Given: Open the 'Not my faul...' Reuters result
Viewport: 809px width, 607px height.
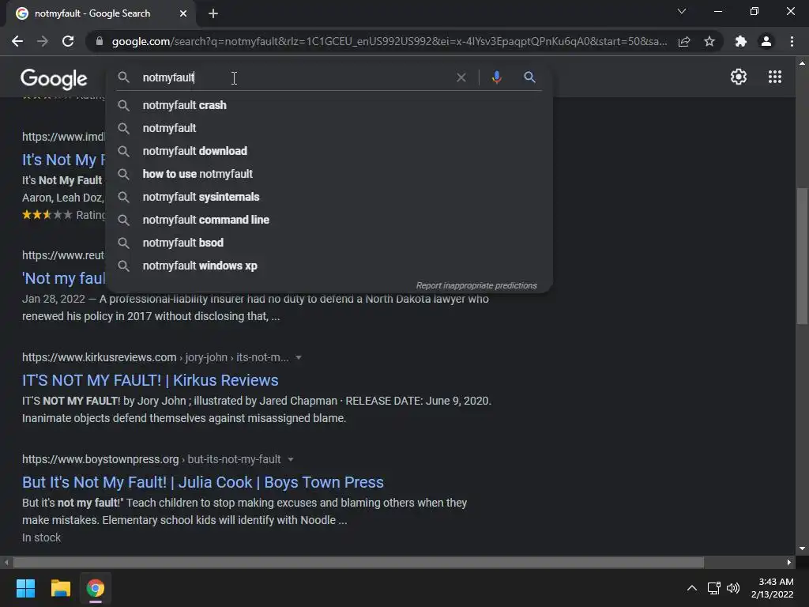Looking at the screenshot, I should click(63, 279).
